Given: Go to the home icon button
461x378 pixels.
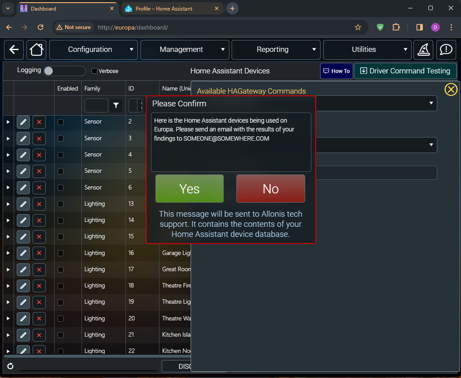Looking at the screenshot, I should pos(37,50).
